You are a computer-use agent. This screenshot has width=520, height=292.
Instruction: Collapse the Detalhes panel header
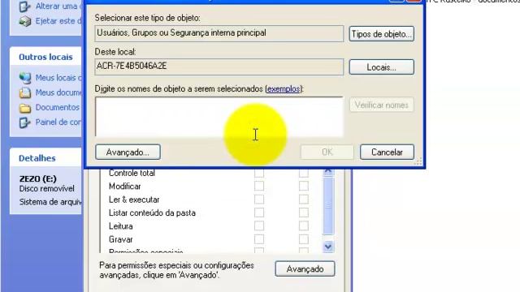45,158
